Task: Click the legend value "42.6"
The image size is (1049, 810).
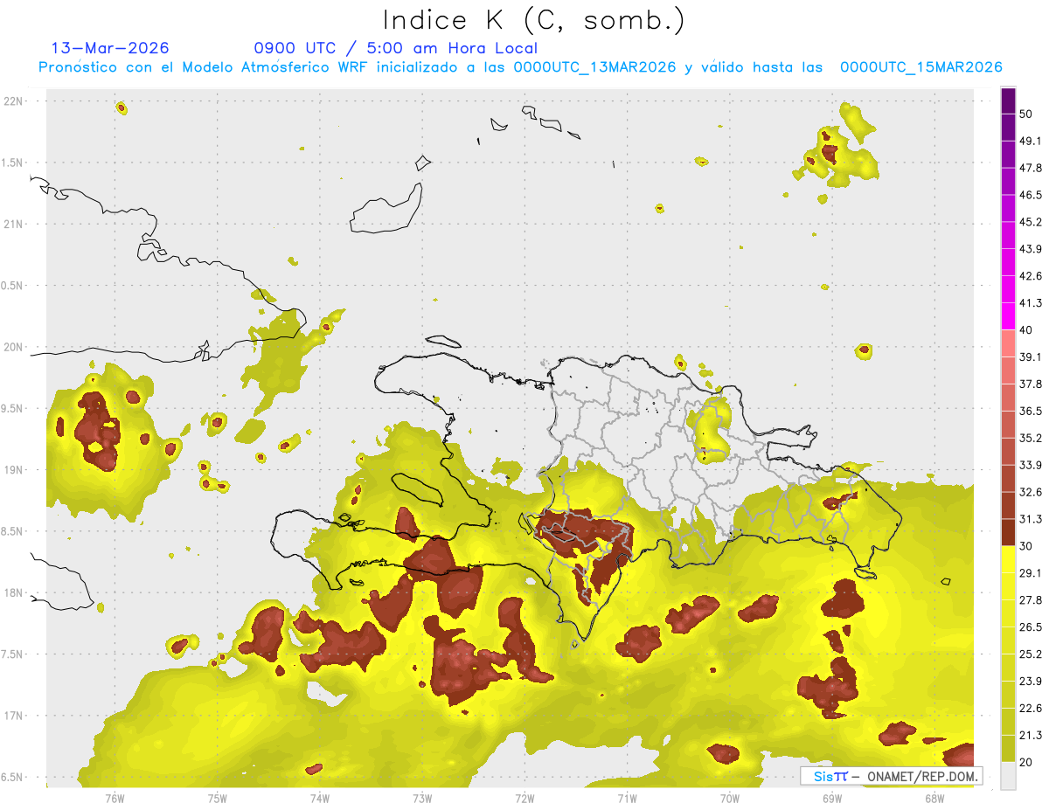Action: [1031, 276]
